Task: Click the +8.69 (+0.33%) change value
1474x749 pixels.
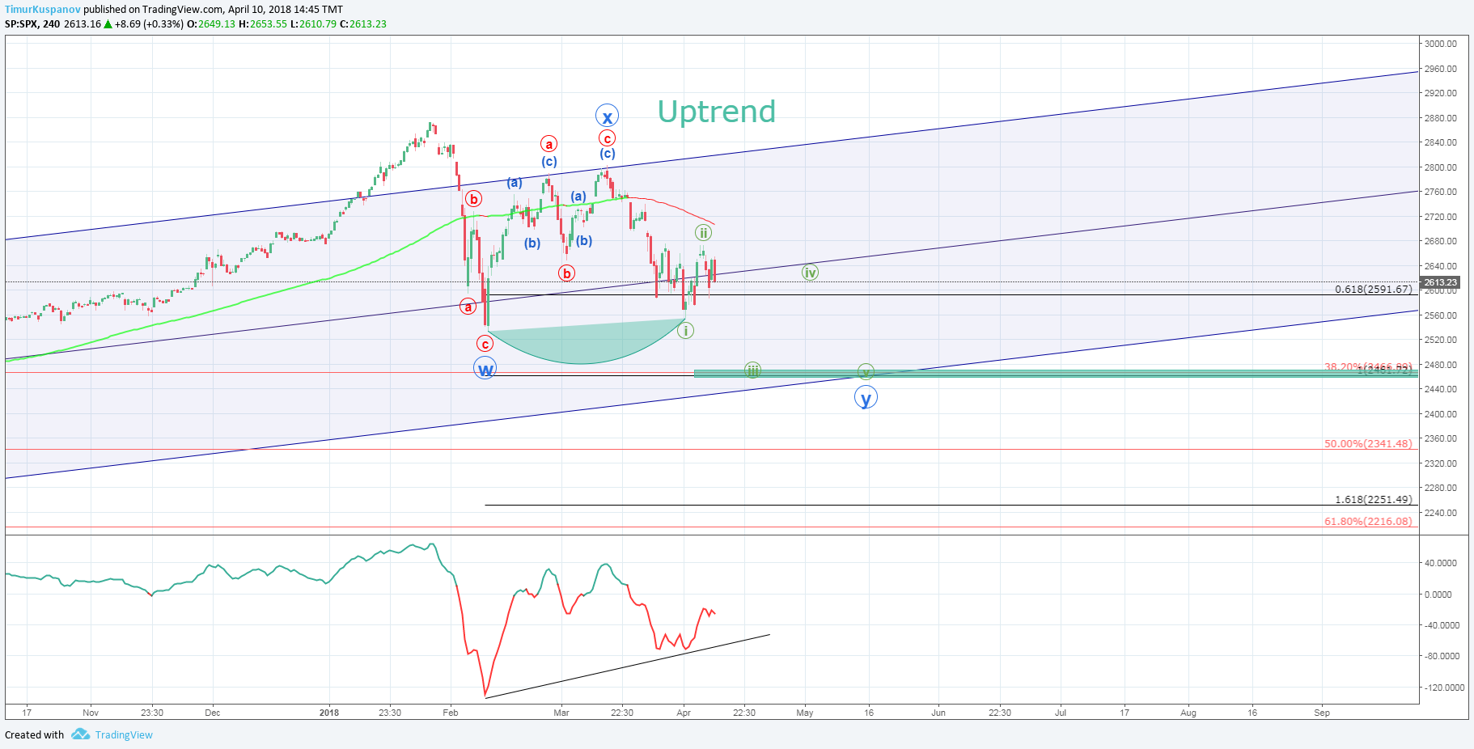Action: tap(149, 23)
